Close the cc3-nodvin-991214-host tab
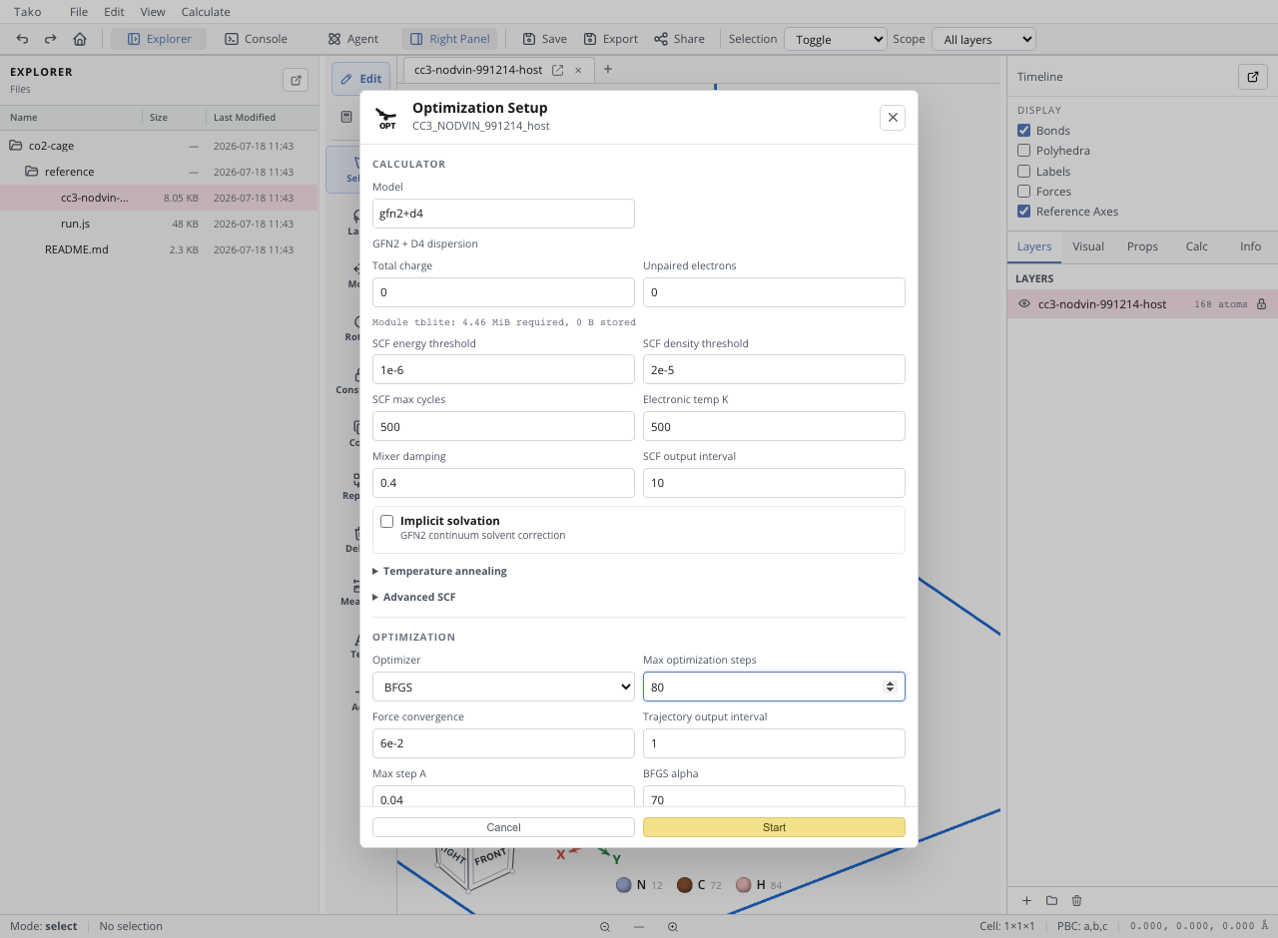 pyautogui.click(x=578, y=70)
